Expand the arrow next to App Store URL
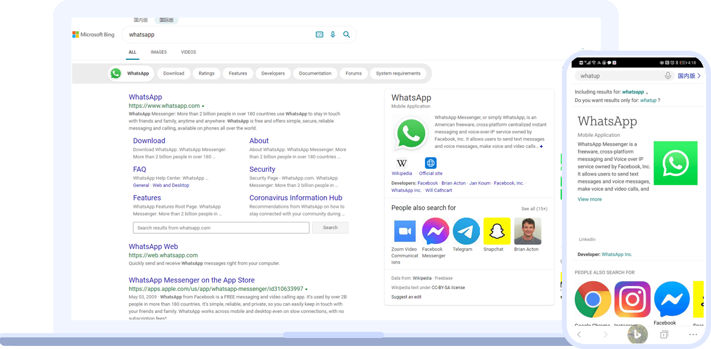Image resolution: width=711 pixels, height=349 pixels. 306,289
